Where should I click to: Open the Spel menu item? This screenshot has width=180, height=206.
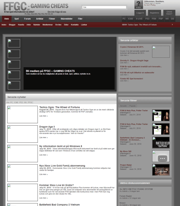[x=17, y=19]
